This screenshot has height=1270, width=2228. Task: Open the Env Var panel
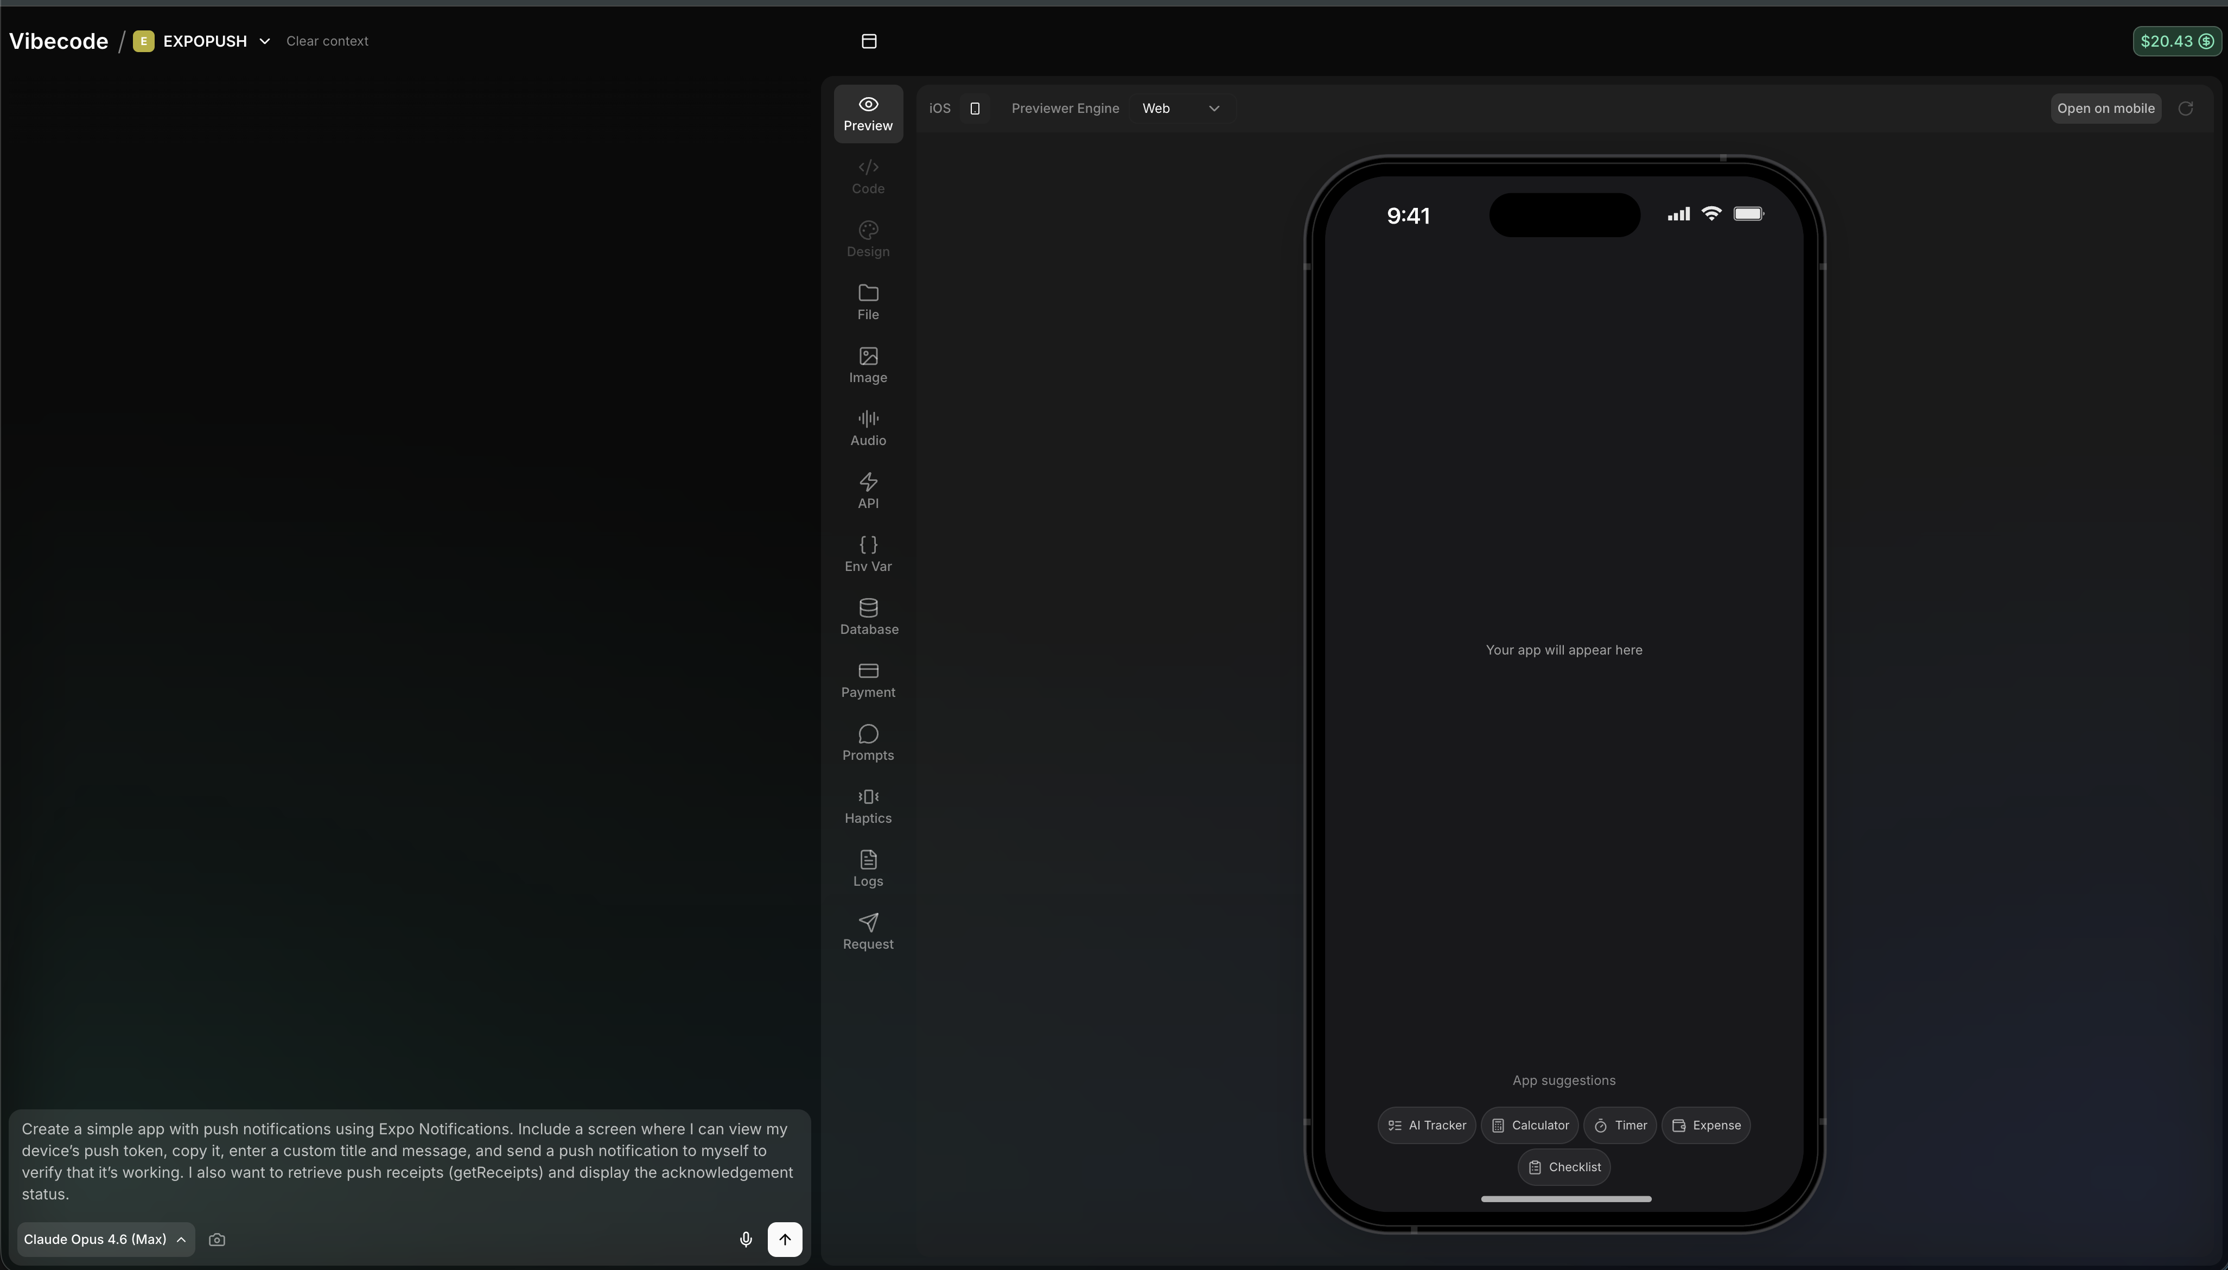[867, 553]
